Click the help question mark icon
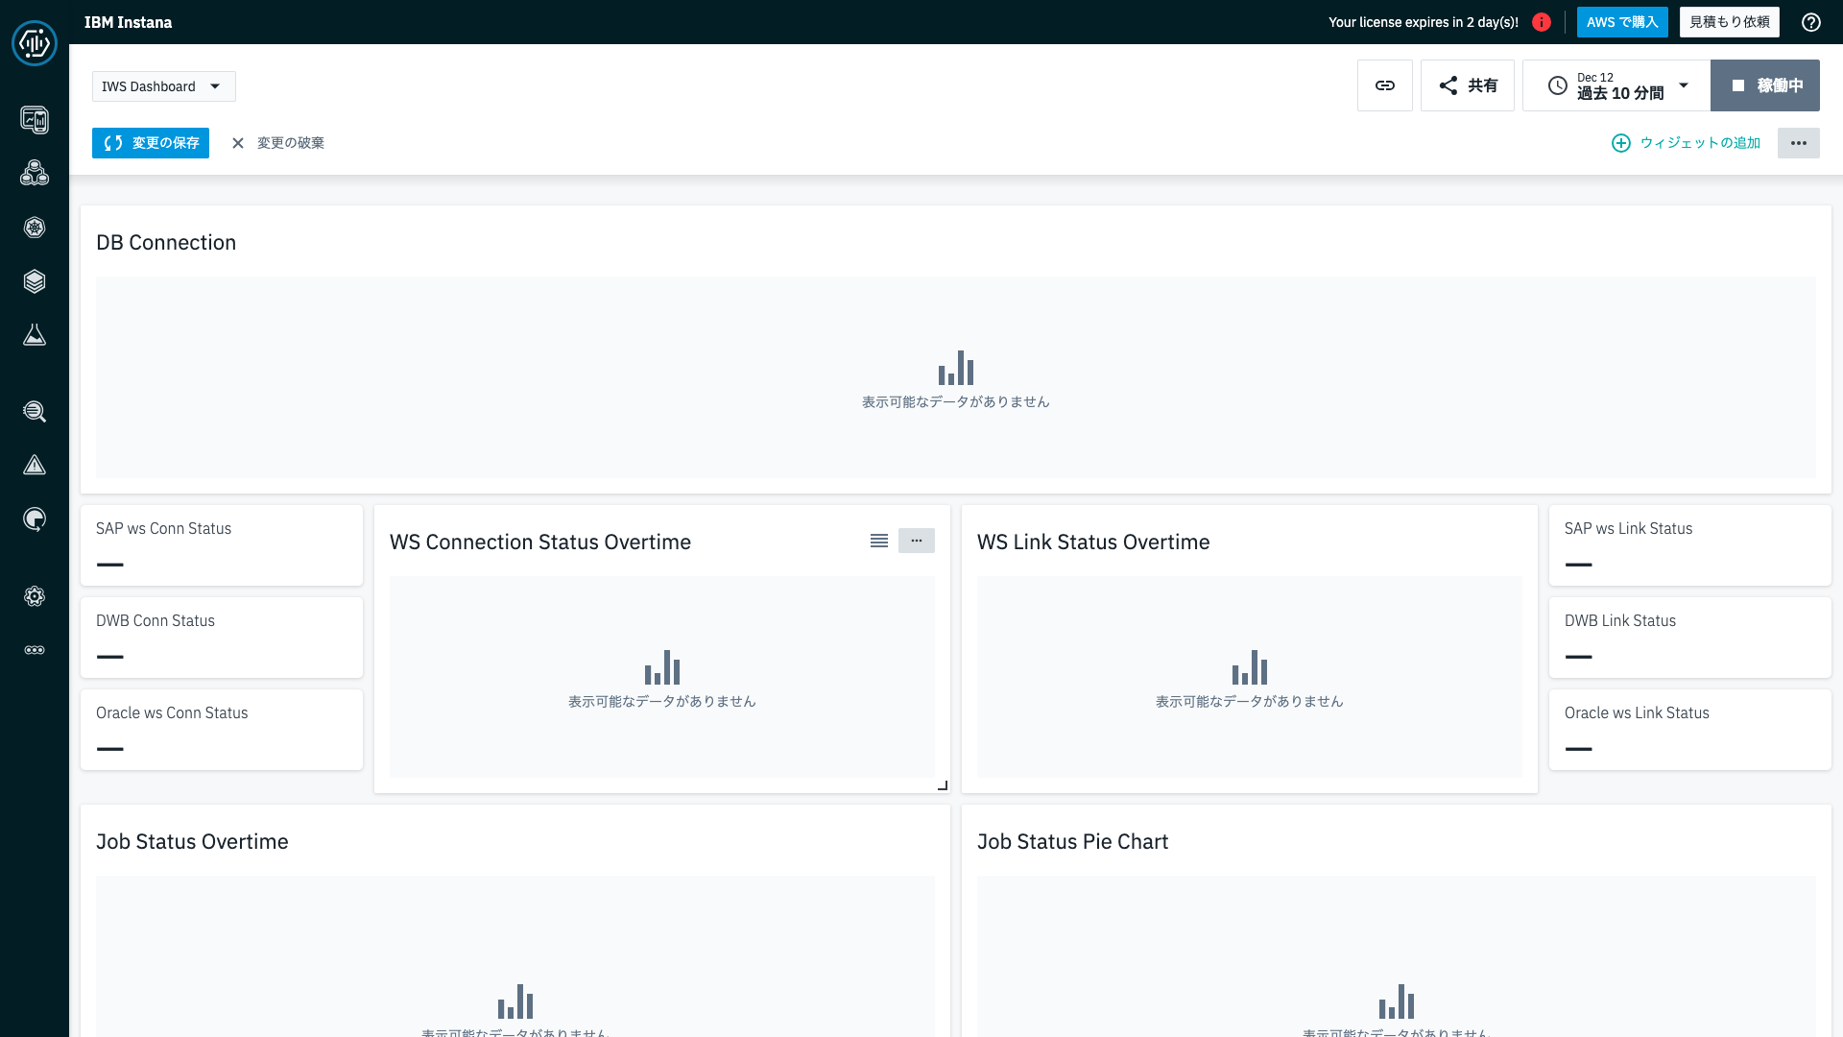Image resolution: width=1843 pixels, height=1037 pixels. [1811, 22]
